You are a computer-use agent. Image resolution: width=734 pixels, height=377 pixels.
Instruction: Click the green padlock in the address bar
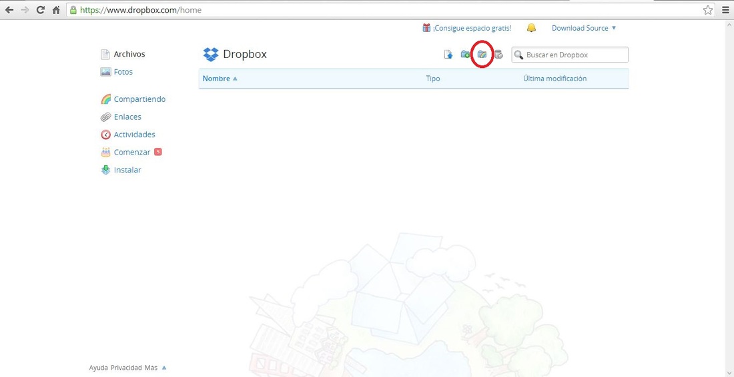(73, 10)
